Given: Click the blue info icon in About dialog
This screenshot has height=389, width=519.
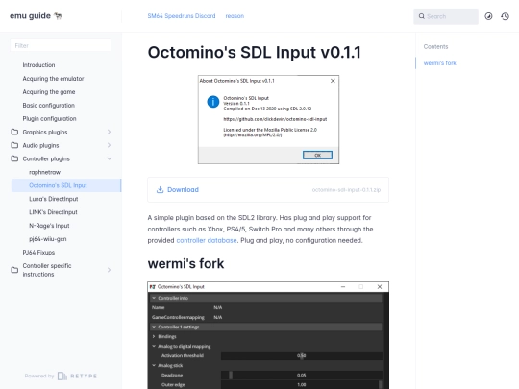Looking at the screenshot, I should coord(213,102).
